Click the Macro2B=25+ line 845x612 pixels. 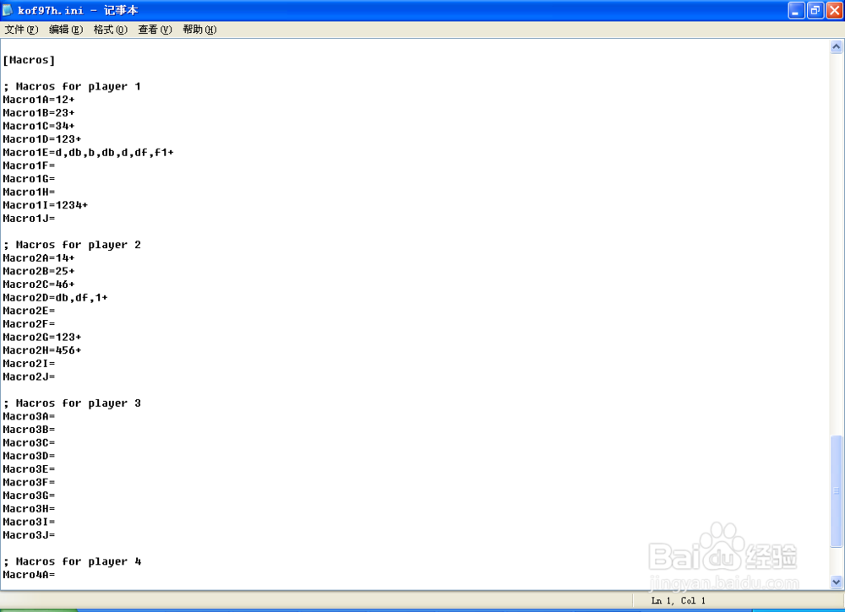[x=39, y=271]
